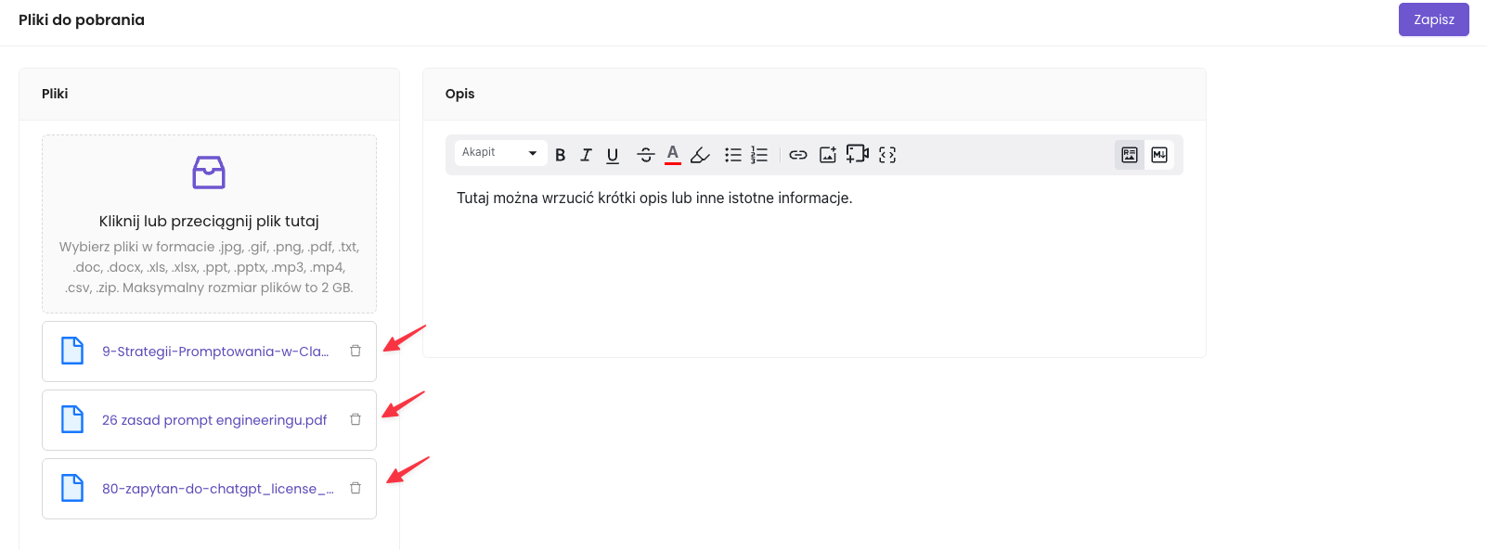
Task: Select the text highlight marker tool
Action: (701, 155)
